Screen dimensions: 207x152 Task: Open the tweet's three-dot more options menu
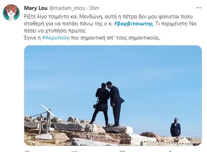click(199, 8)
